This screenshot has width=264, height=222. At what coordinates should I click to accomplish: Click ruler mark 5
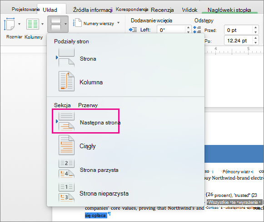click(x=249, y=49)
